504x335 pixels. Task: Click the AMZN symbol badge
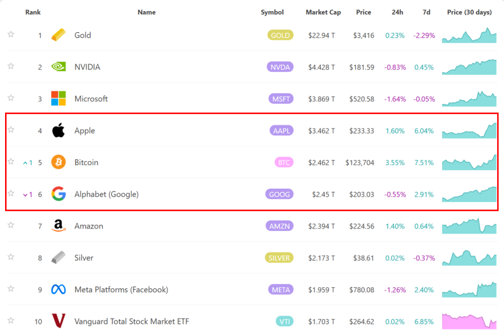click(279, 226)
